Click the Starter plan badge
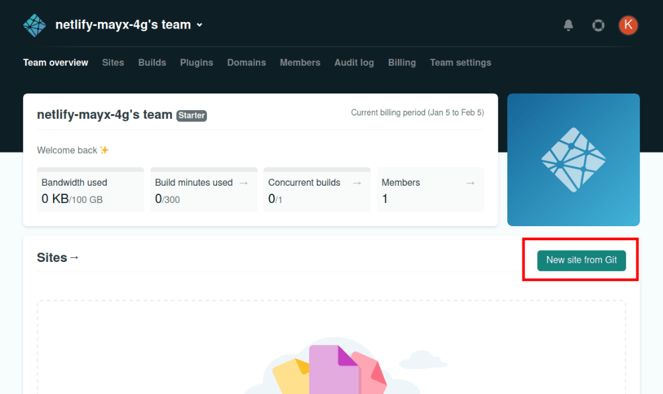663x394 pixels. (191, 115)
